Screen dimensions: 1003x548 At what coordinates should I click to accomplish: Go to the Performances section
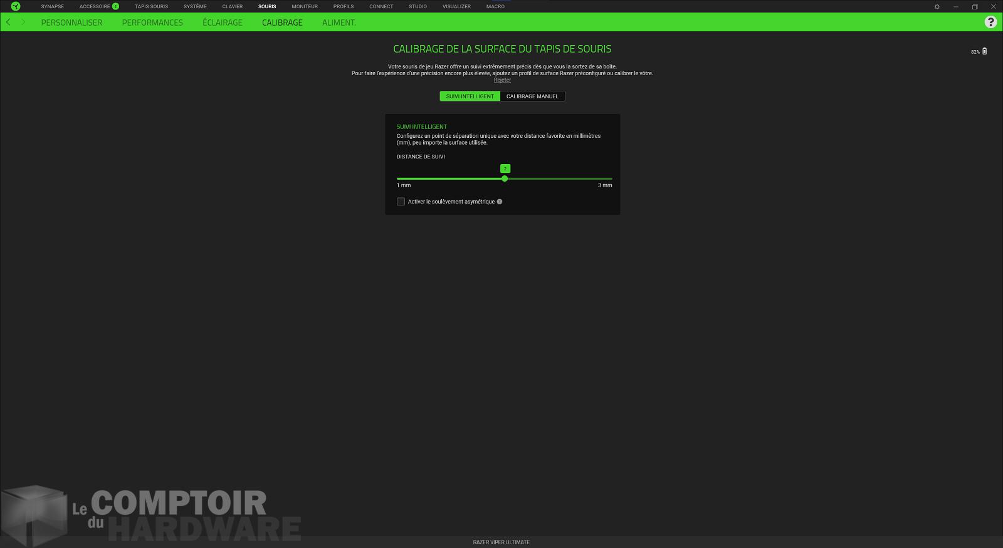pyautogui.click(x=152, y=23)
